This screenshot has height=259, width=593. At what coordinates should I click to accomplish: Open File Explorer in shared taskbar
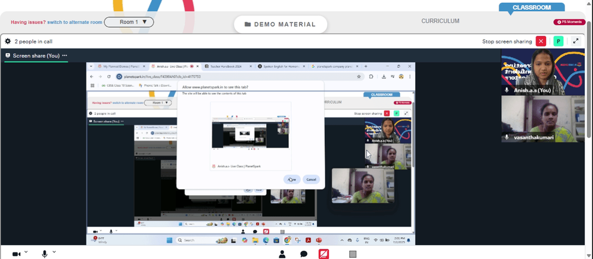tap(255, 240)
